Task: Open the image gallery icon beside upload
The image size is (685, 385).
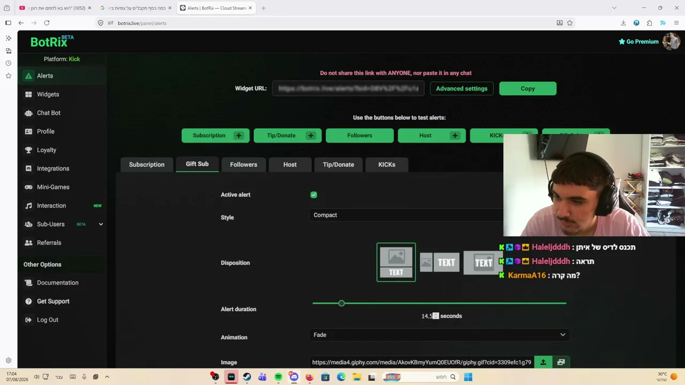Action: [561, 363]
